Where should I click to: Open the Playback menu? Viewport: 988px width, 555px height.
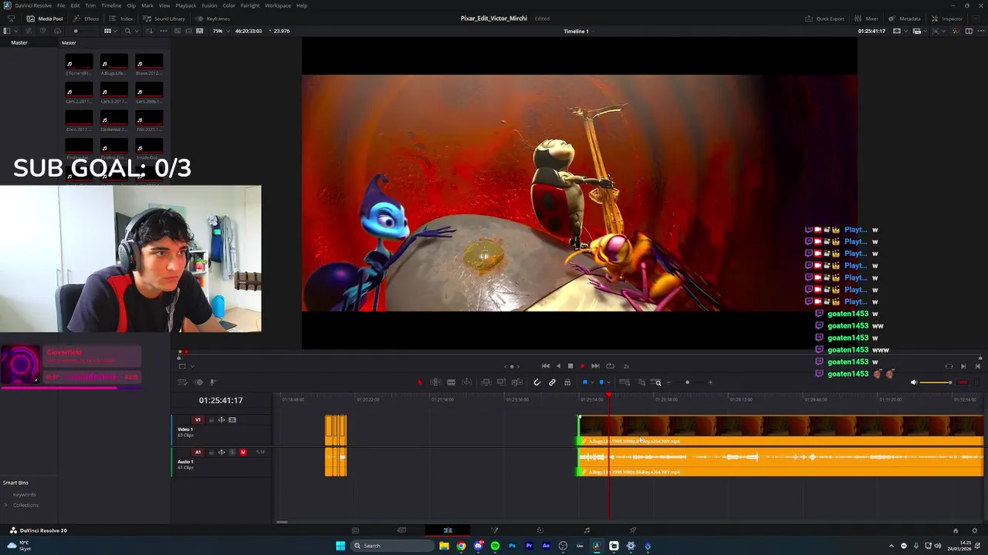(186, 5)
